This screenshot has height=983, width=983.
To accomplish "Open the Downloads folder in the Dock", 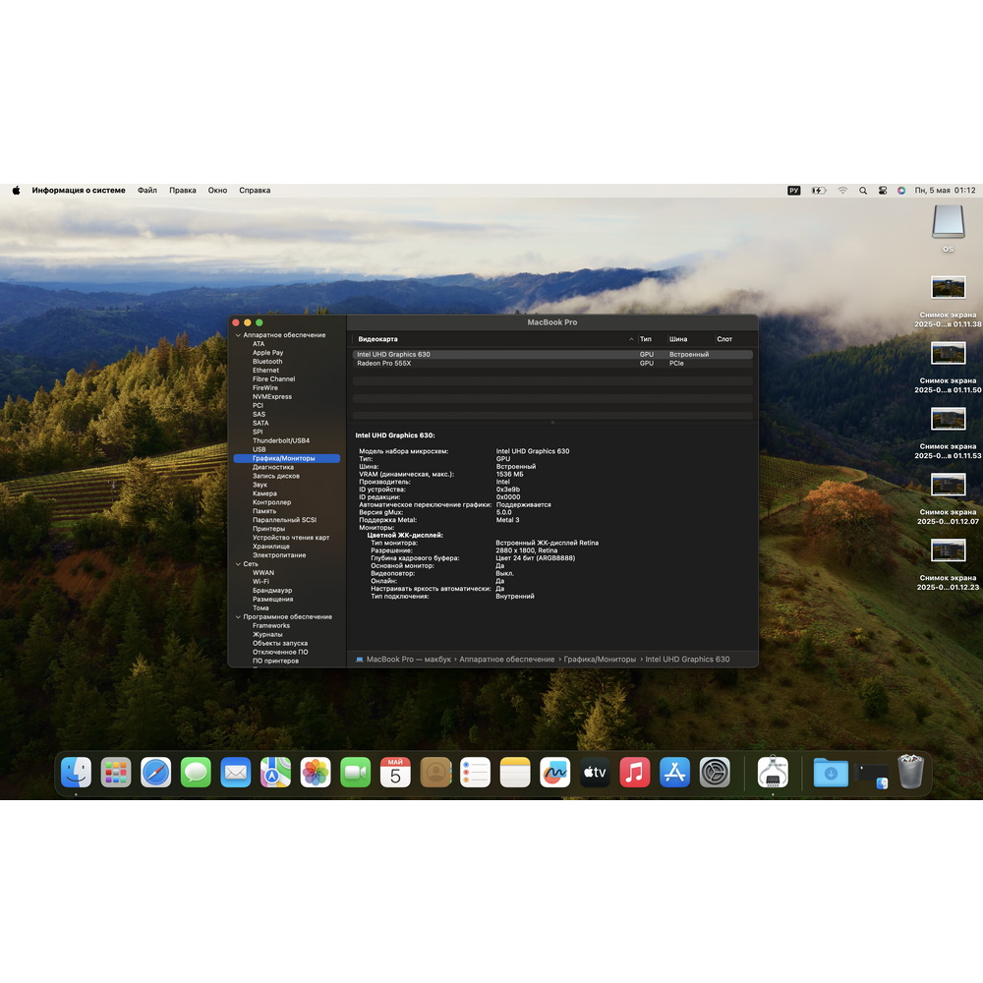I will (831, 772).
